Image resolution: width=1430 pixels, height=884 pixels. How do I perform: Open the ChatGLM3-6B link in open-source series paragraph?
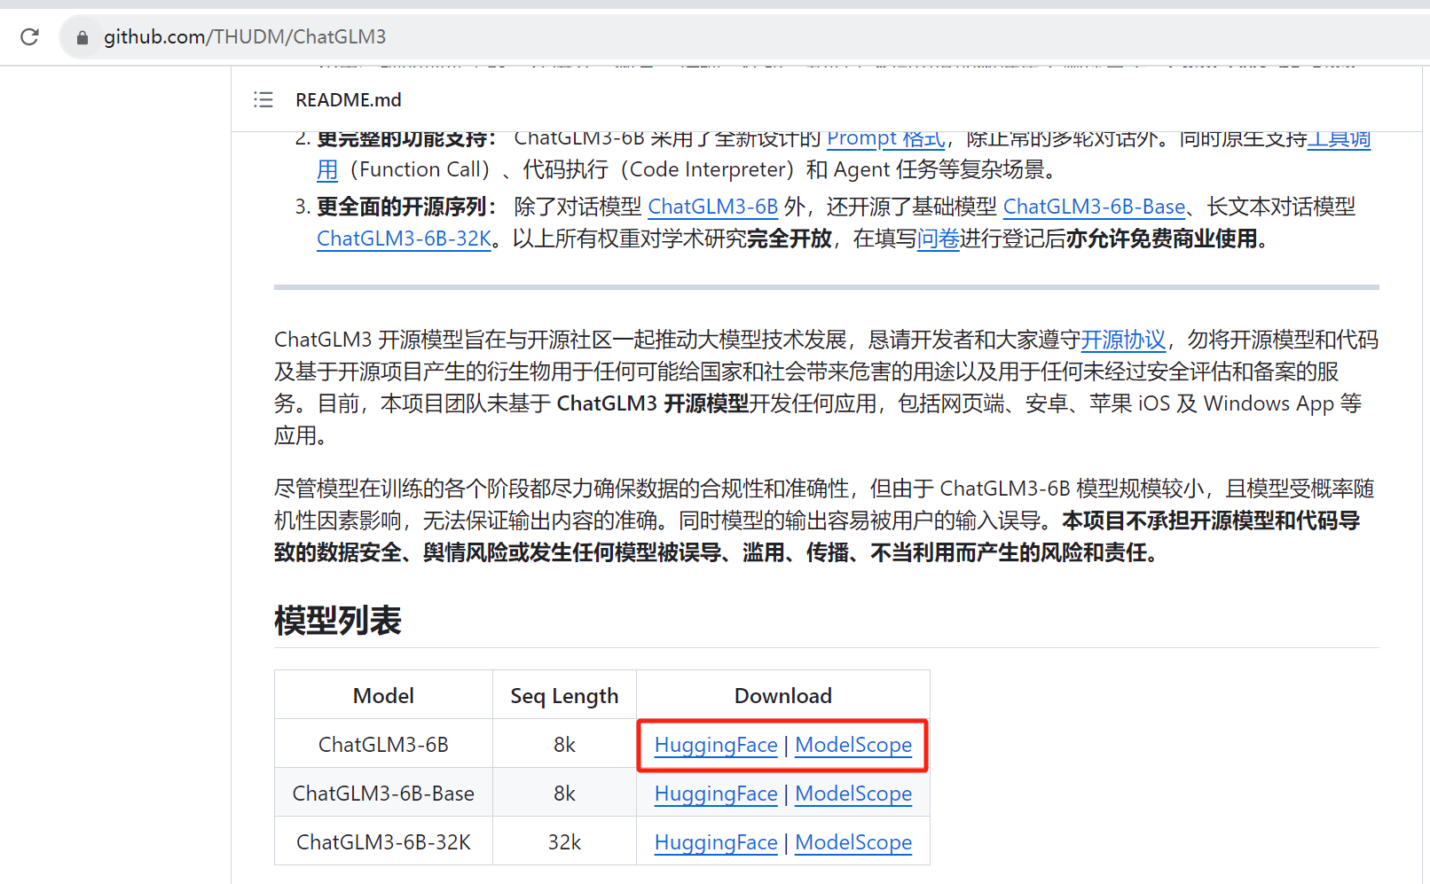point(712,207)
